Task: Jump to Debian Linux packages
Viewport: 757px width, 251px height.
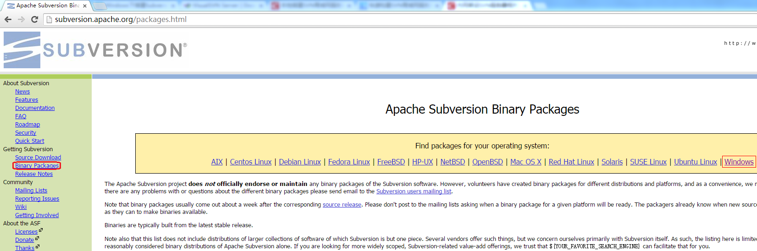Action: (300, 162)
